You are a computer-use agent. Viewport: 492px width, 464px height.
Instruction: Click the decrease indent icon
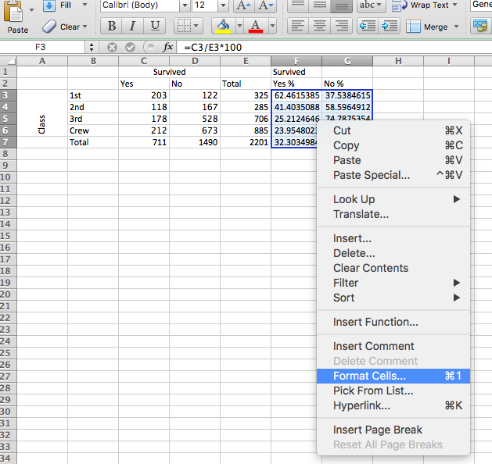[367, 26]
